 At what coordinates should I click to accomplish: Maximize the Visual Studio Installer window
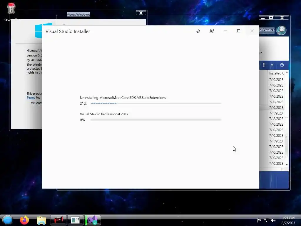tap(239, 31)
